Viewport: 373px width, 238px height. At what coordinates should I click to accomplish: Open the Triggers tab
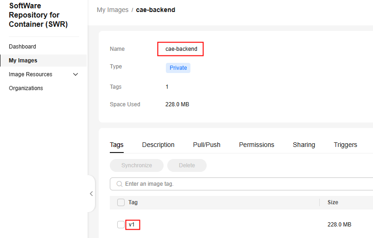(345, 145)
